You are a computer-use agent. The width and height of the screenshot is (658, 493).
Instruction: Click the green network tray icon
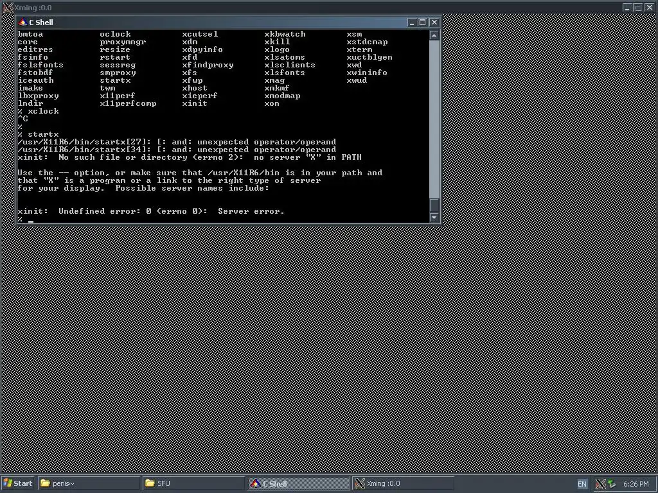612,484
